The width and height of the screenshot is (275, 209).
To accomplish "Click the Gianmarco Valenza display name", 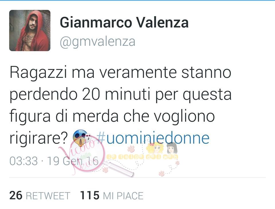I will click(124, 23).
